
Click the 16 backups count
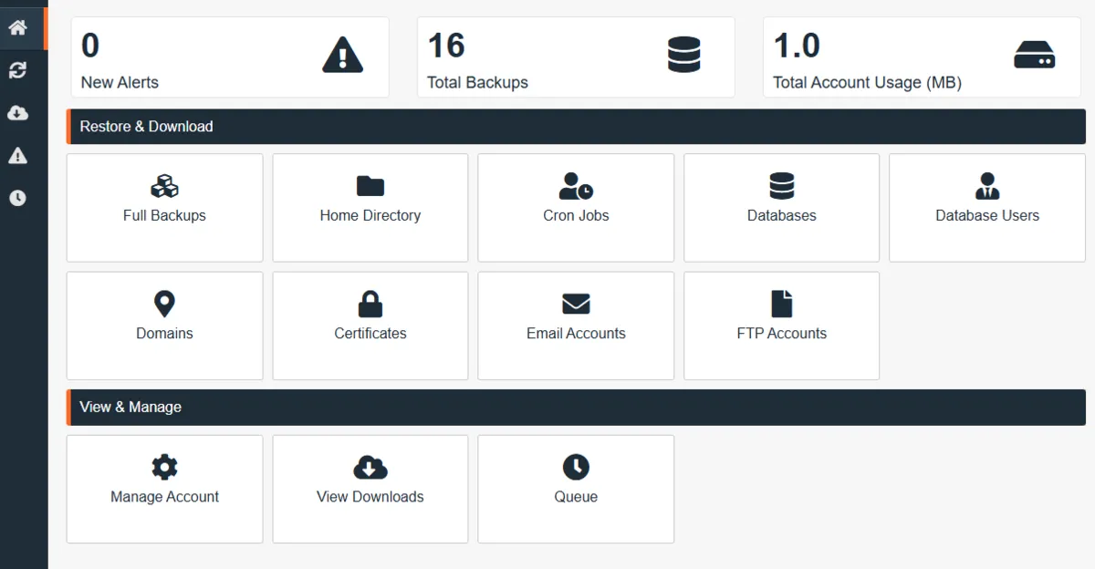pyautogui.click(x=446, y=46)
